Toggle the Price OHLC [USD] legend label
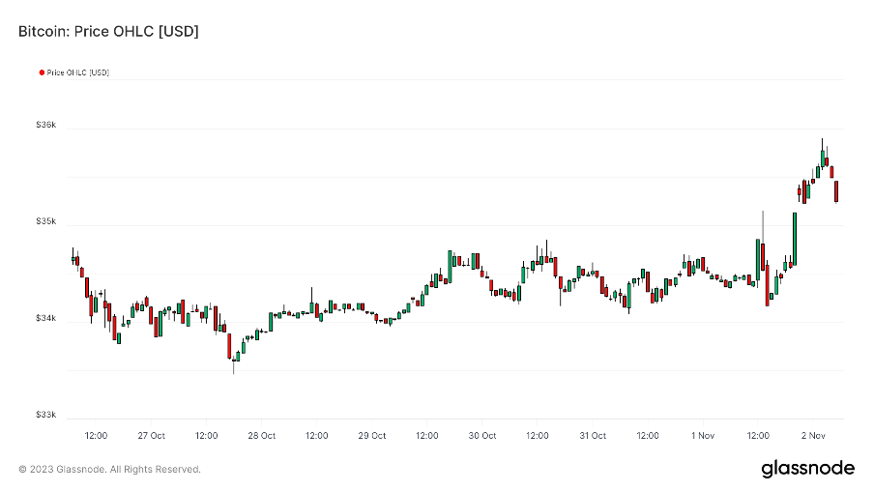 pos(78,72)
